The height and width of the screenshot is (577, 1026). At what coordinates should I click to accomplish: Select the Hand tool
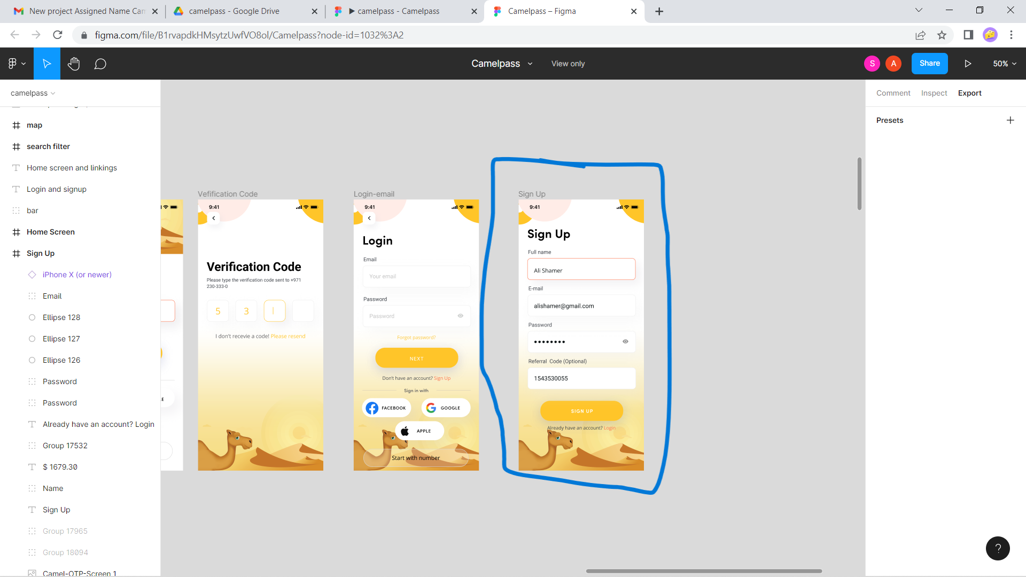pos(74,64)
